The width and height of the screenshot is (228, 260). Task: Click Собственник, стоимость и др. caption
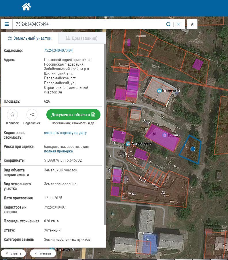(73, 123)
